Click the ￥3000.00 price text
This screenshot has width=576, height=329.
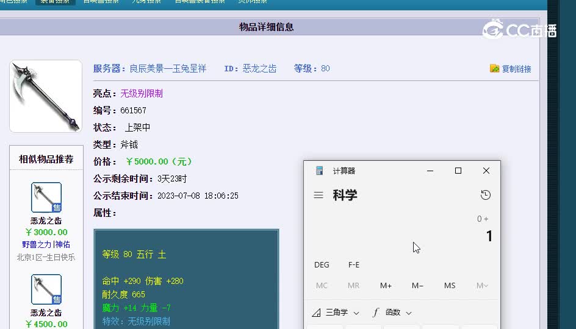pos(46,232)
